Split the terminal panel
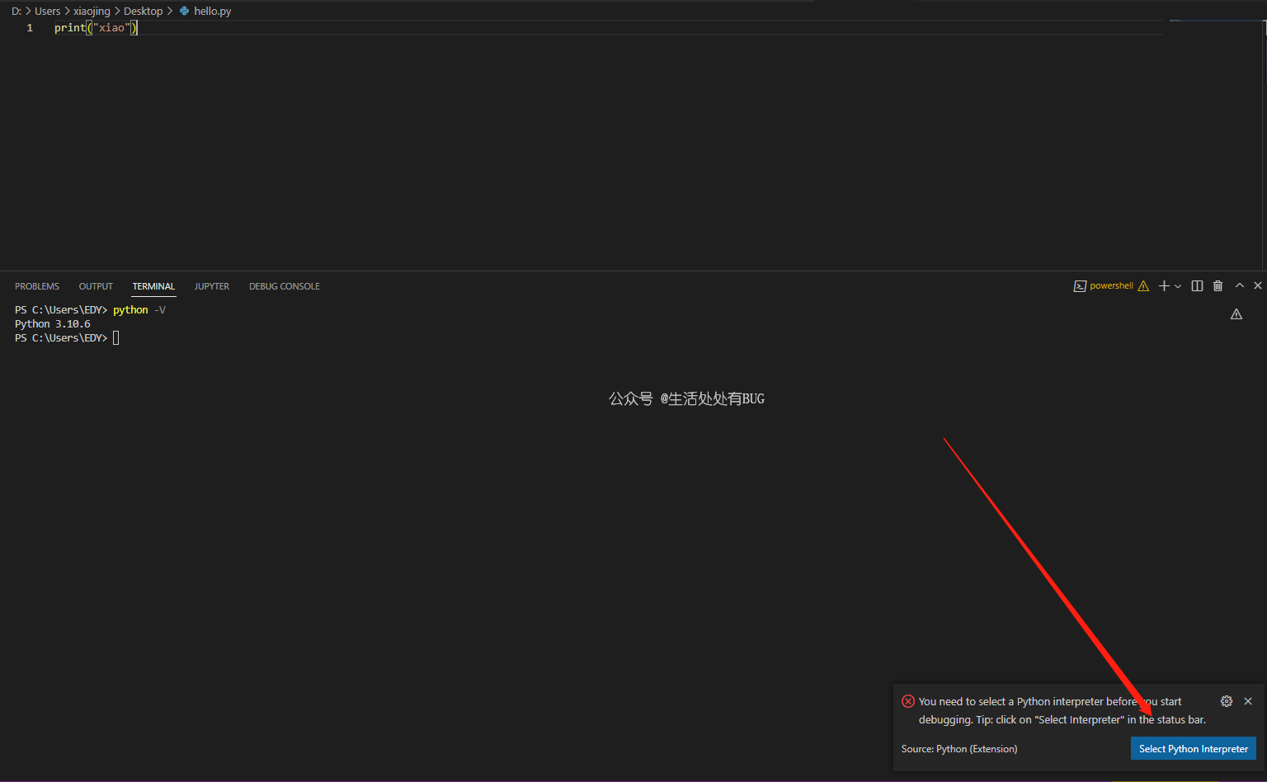Screen dimensions: 1267x782 pyautogui.click(x=1197, y=286)
